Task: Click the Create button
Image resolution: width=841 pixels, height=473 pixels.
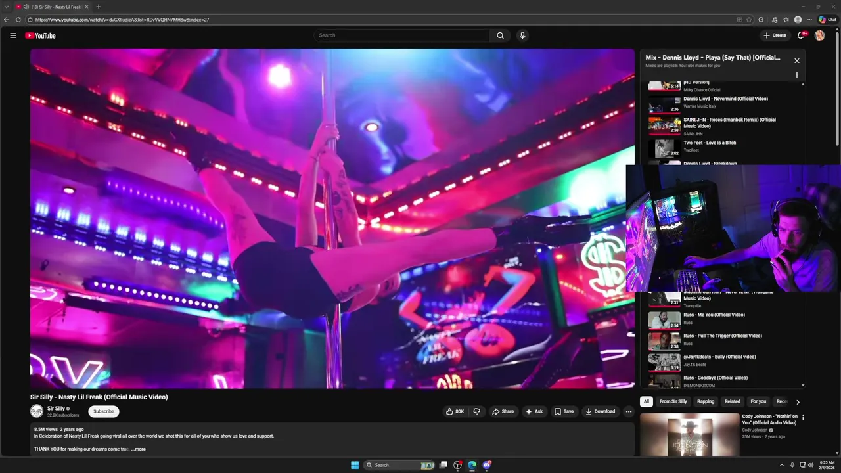Action: [775, 35]
